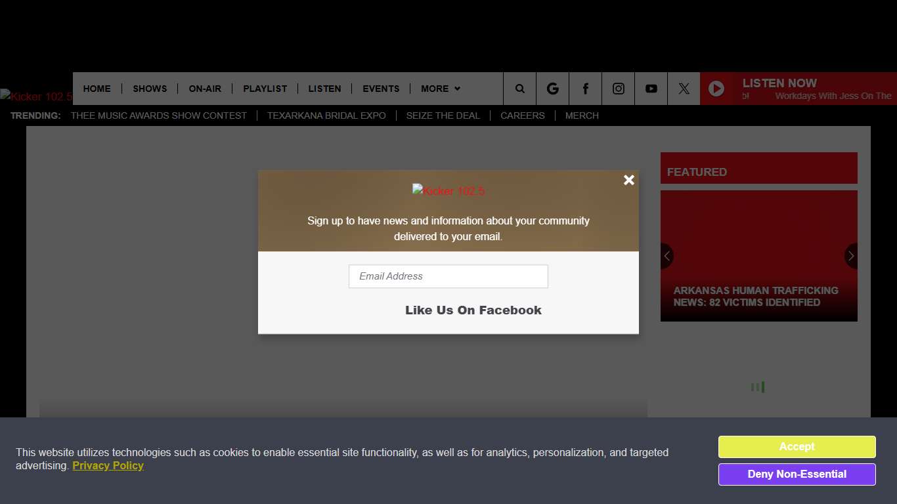Choose Deny Non-Essential cookies button

[x=797, y=474]
